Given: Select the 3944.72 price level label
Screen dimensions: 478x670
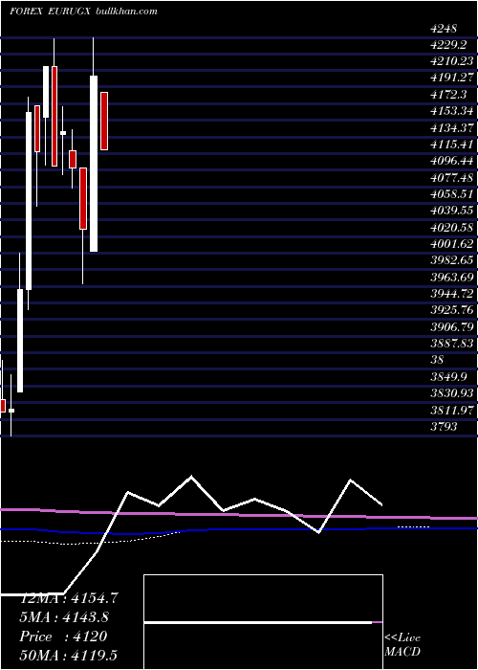Looking at the screenshot, I should tap(452, 293).
